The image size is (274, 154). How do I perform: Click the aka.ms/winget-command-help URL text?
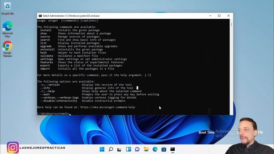pos(107,107)
